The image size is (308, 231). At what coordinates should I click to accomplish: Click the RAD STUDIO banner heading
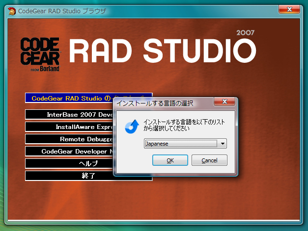click(163, 51)
